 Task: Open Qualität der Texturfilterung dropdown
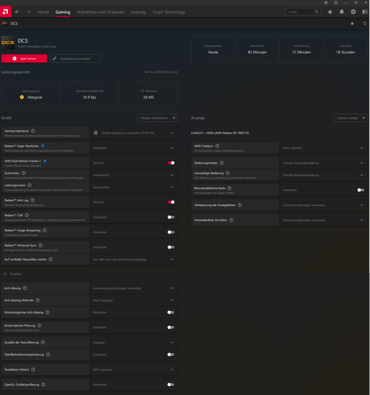133,343
